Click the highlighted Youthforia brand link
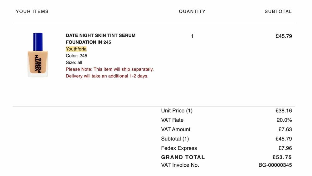The width and height of the screenshot is (312, 176). [76, 49]
